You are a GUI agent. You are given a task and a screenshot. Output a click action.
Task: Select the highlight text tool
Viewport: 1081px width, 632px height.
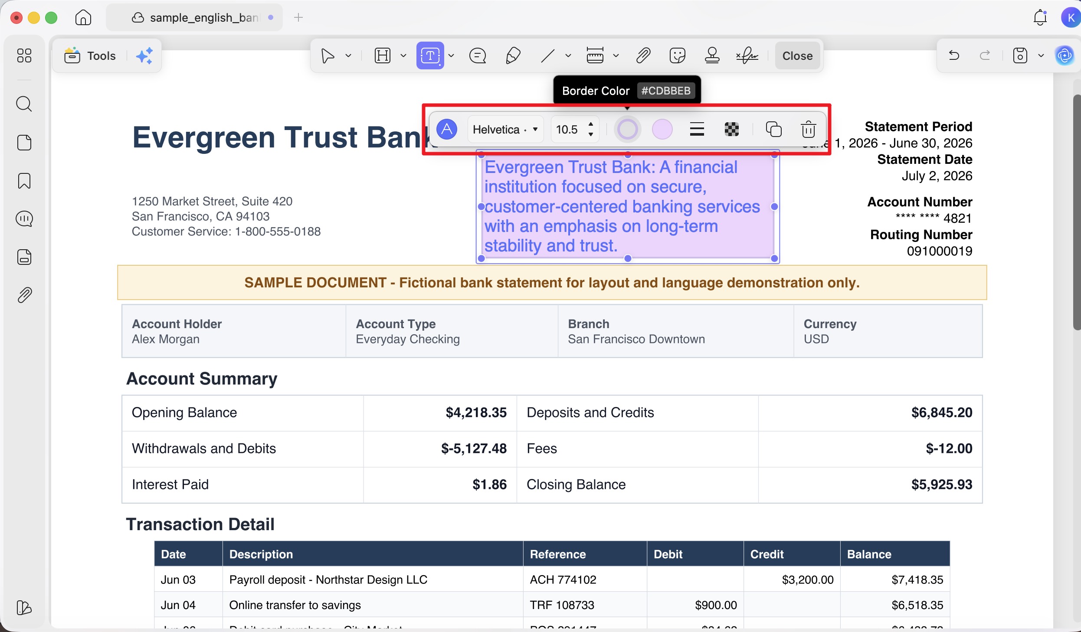[x=383, y=56]
